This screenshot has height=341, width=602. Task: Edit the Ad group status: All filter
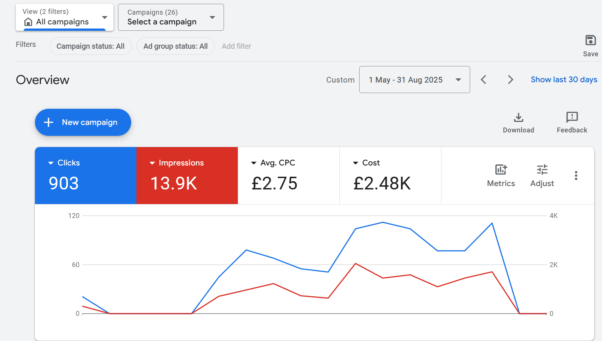coord(175,46)
